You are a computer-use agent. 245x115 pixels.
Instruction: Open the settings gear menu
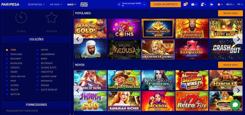(x=220, y=5)
